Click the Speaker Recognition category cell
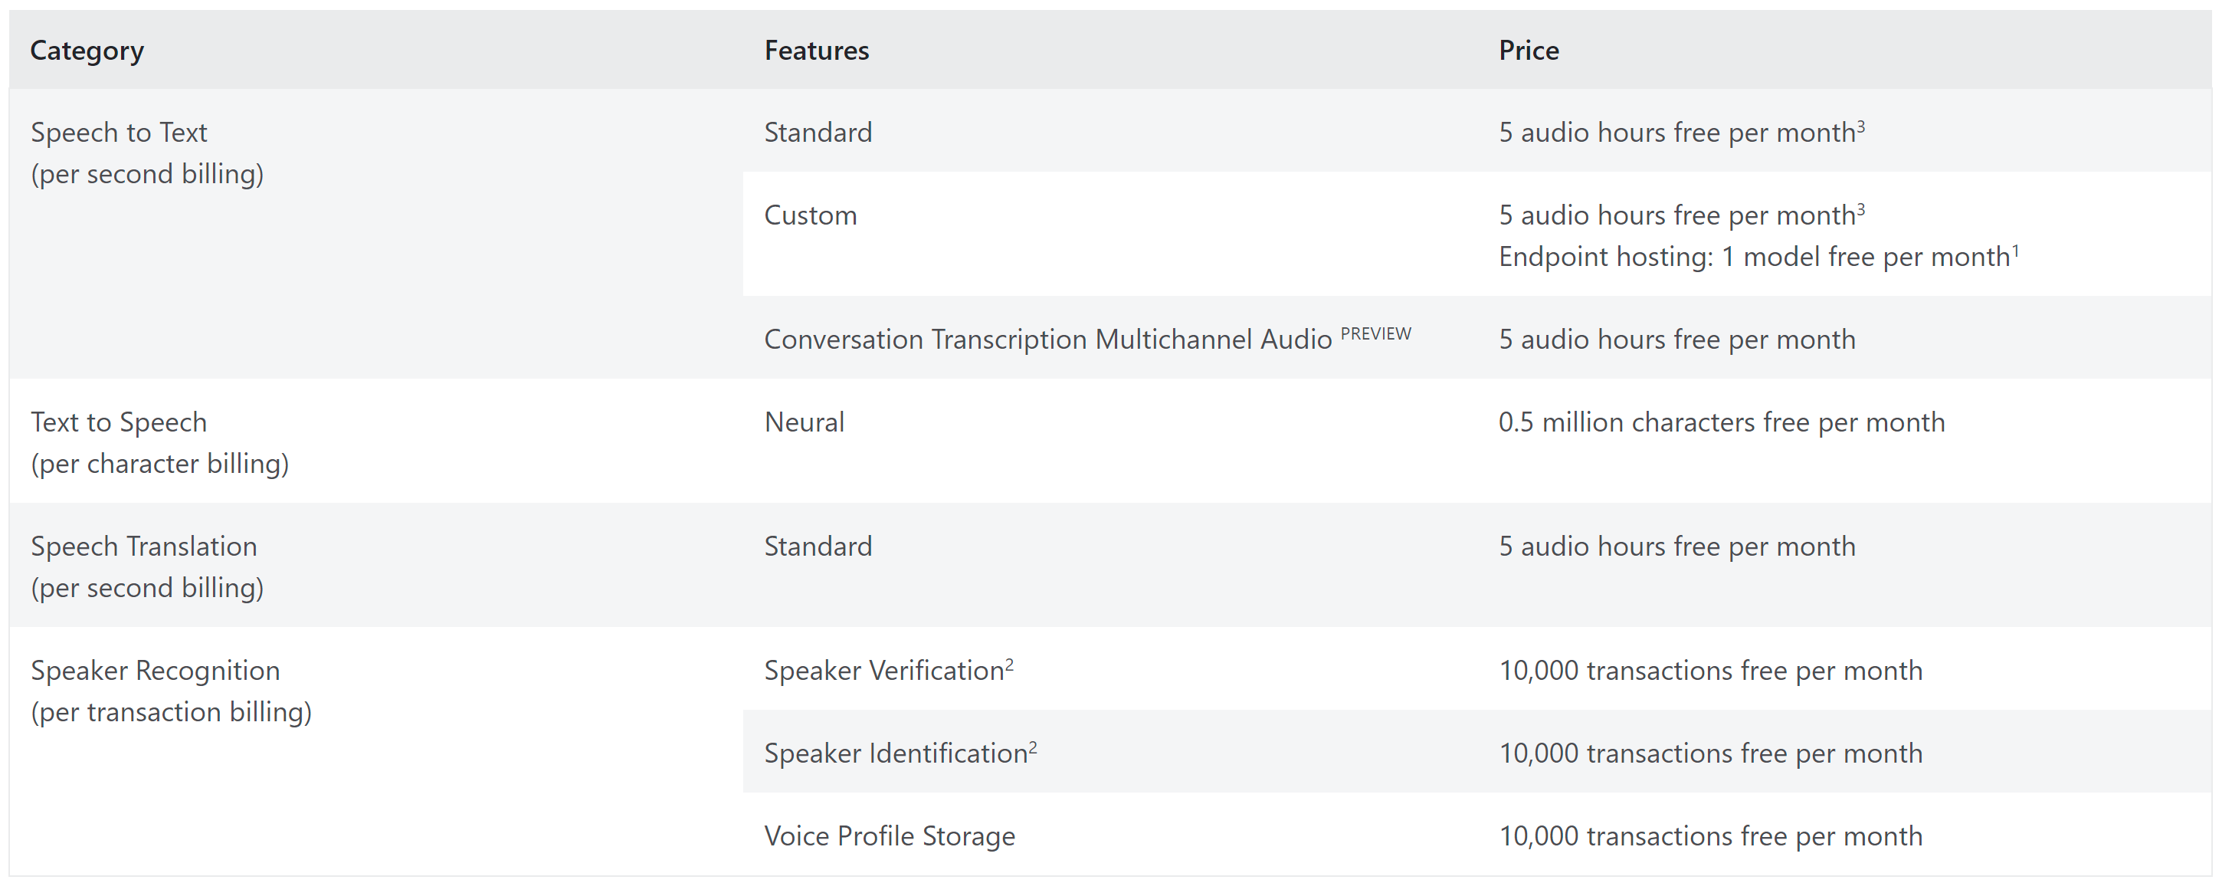Viewport: 2232px width, 883px height. (x=375, y=750)
